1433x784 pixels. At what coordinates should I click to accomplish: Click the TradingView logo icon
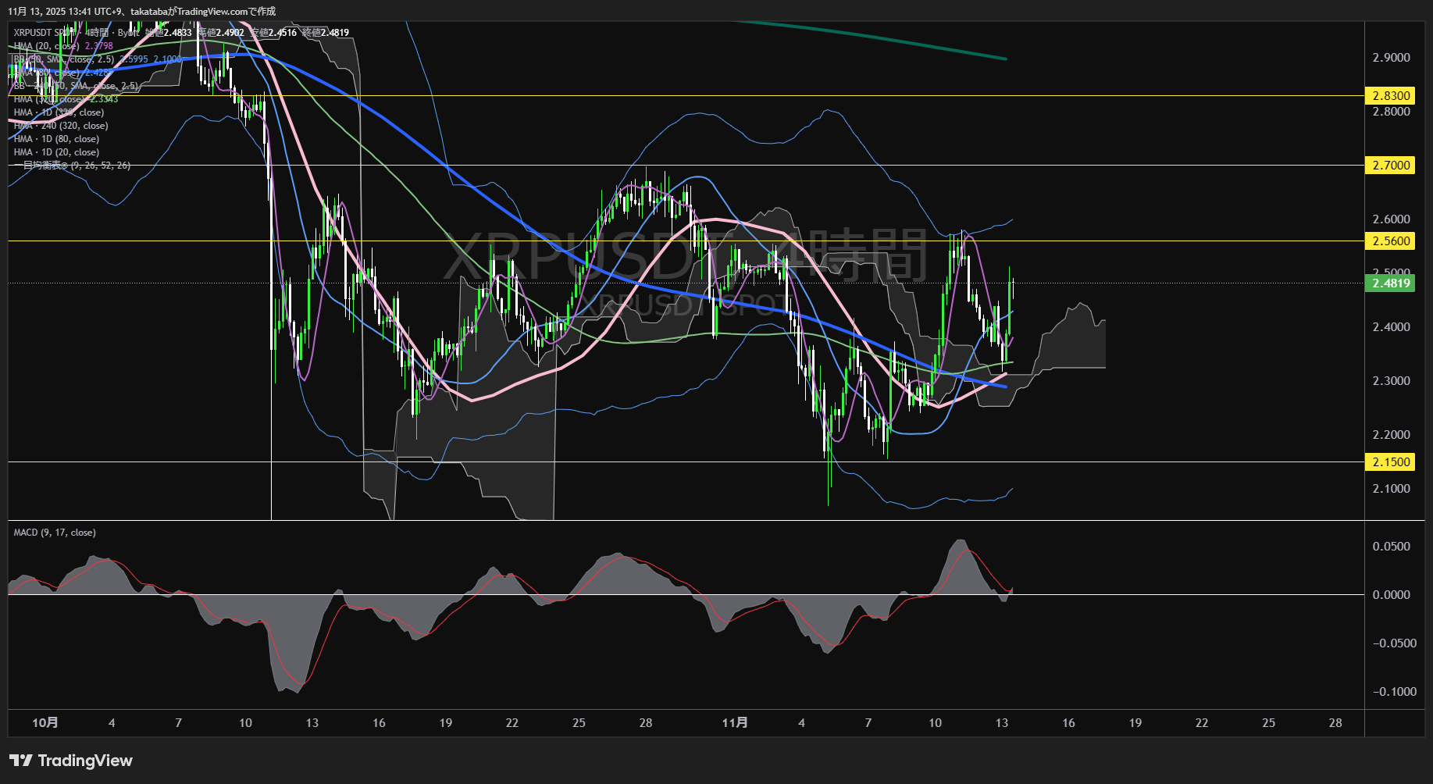pos(20,761)
